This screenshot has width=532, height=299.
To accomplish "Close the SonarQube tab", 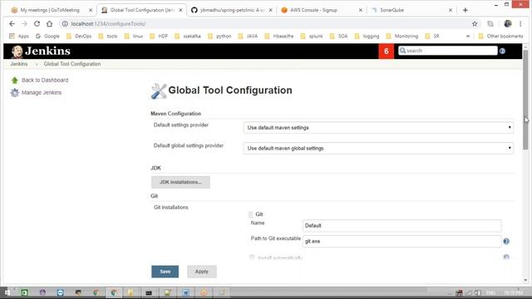I will [451, 10].
